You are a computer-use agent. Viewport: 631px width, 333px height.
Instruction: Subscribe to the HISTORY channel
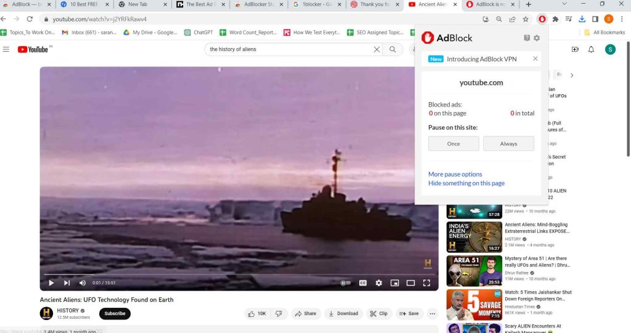(115, 313)
